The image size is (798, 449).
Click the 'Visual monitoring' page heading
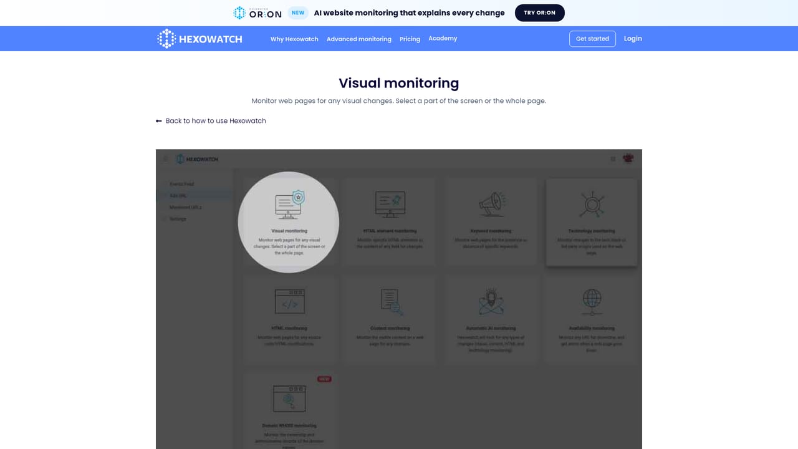point(399,83)
